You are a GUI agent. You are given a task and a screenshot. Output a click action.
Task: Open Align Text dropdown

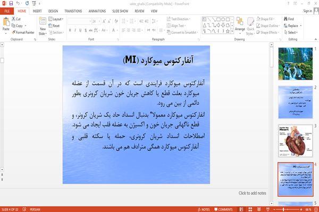coord(176,26)
